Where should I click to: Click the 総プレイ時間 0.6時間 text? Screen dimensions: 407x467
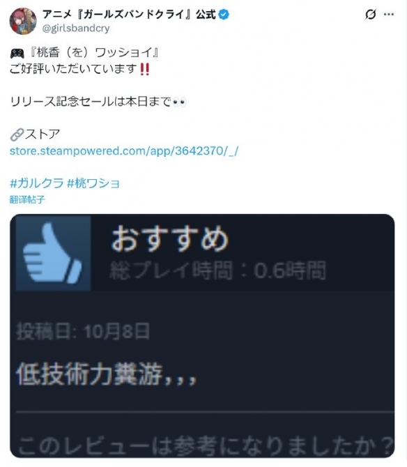(218, 270)
